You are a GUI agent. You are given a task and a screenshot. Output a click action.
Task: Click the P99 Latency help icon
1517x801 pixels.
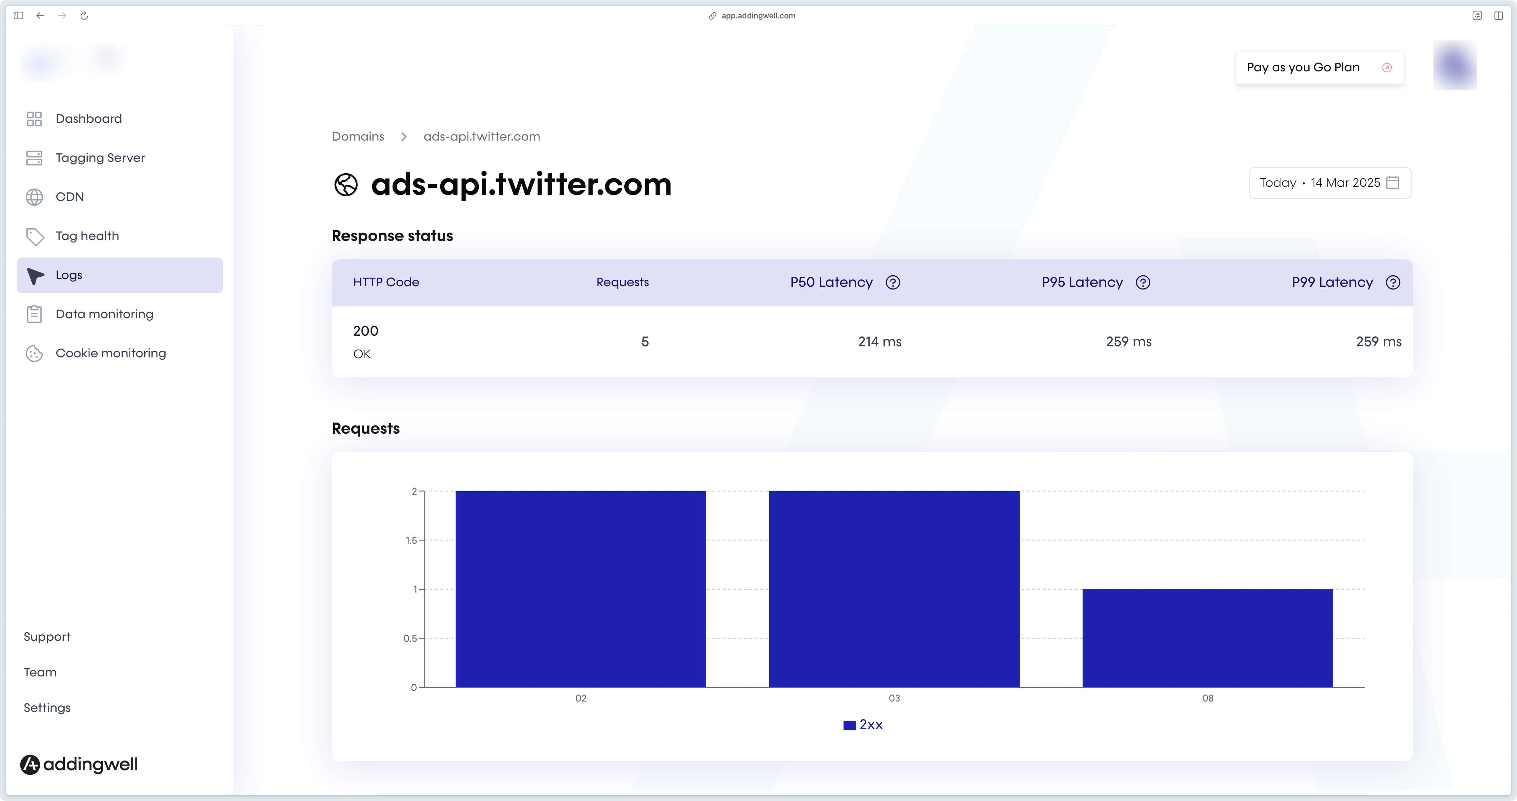(1393, 282)
